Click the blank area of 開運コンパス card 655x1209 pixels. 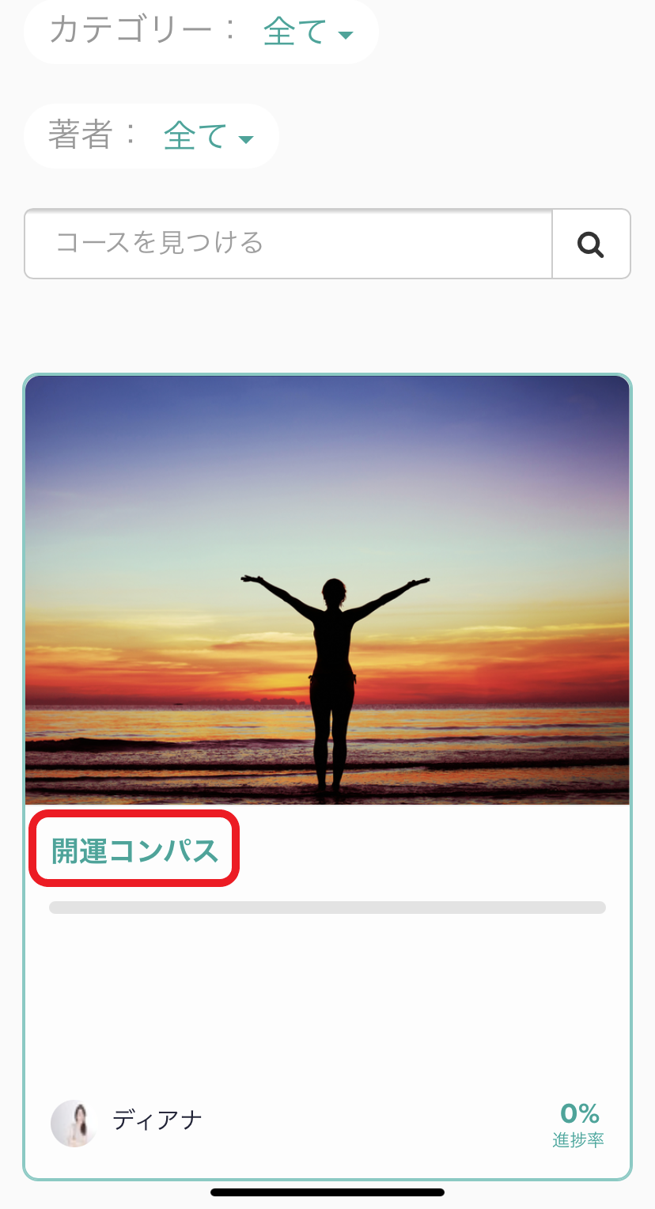point(327,1005)
